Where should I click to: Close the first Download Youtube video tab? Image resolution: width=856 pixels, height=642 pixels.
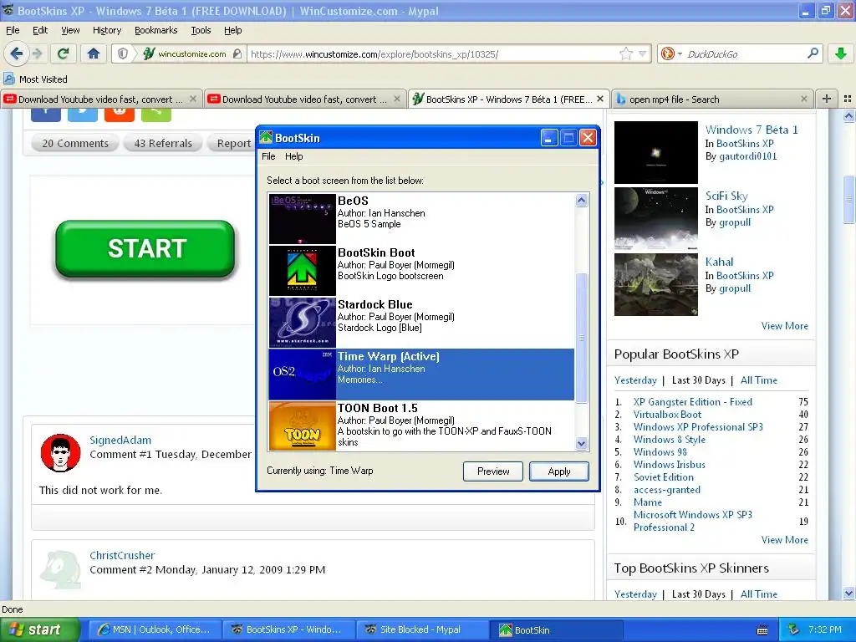pos(193,99)
